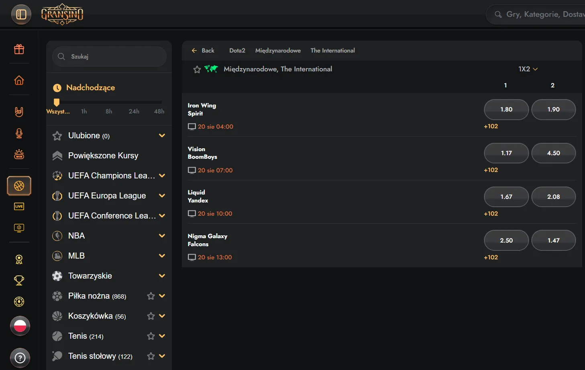This screenshot has width=585, height=370.
Task: Favorite Piłka nożna with star
Action: 151,296
